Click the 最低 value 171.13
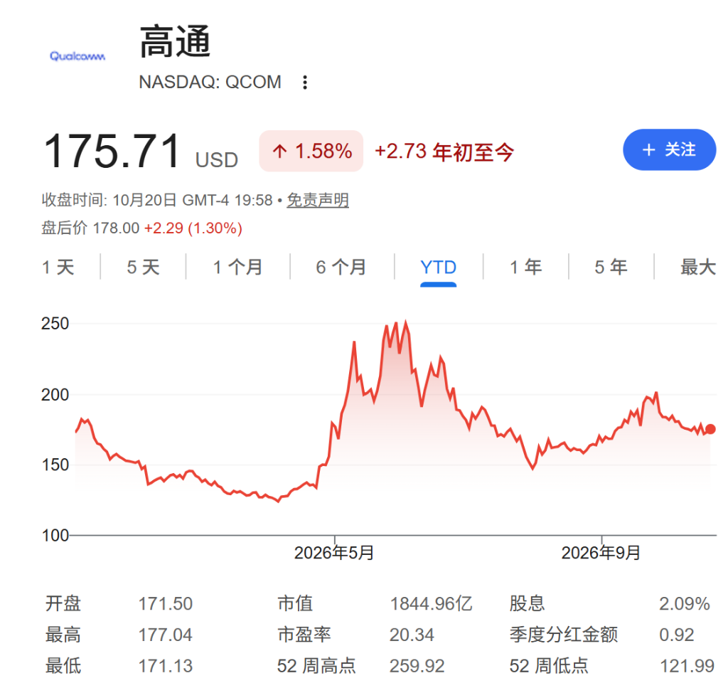728x688 pixels. pyautogui.click(x=165, y=666)
